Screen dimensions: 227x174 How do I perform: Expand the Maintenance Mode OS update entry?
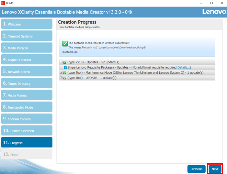coord(61,73)
